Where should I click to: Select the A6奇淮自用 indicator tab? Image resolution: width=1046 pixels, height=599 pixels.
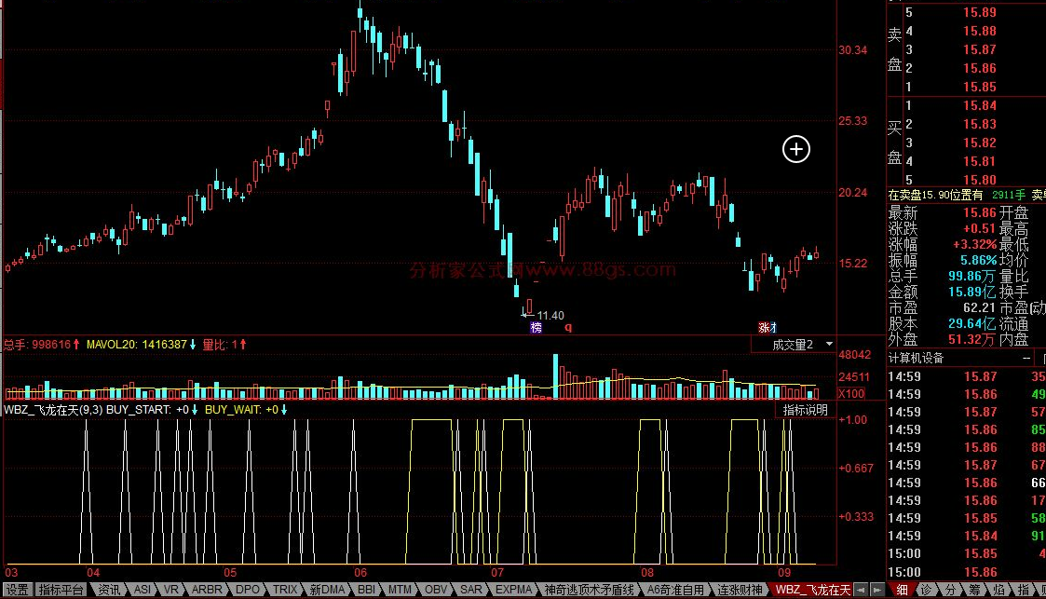(x=675, y=590)
